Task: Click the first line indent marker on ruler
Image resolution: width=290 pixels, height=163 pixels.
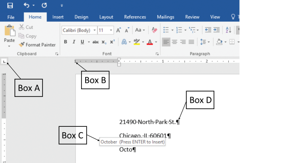Action: (x=119, y=60)
